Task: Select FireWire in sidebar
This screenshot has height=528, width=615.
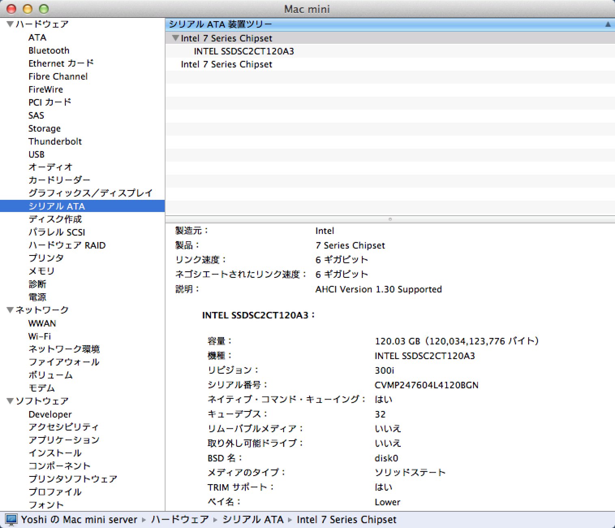Action: click(45, 89)
